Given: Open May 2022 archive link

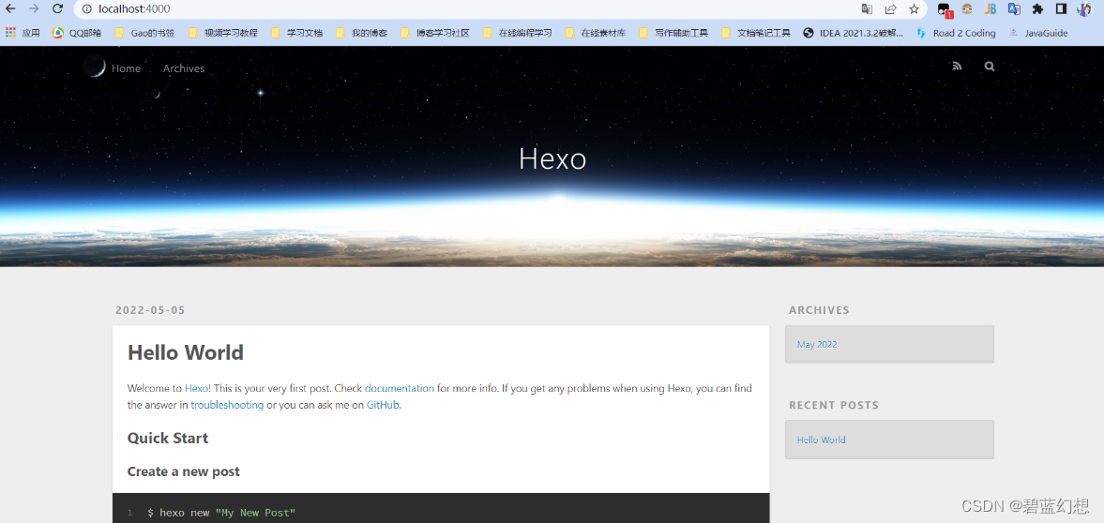Looking at the screenshot, I should pyautogui.click(x=817, y=345).
